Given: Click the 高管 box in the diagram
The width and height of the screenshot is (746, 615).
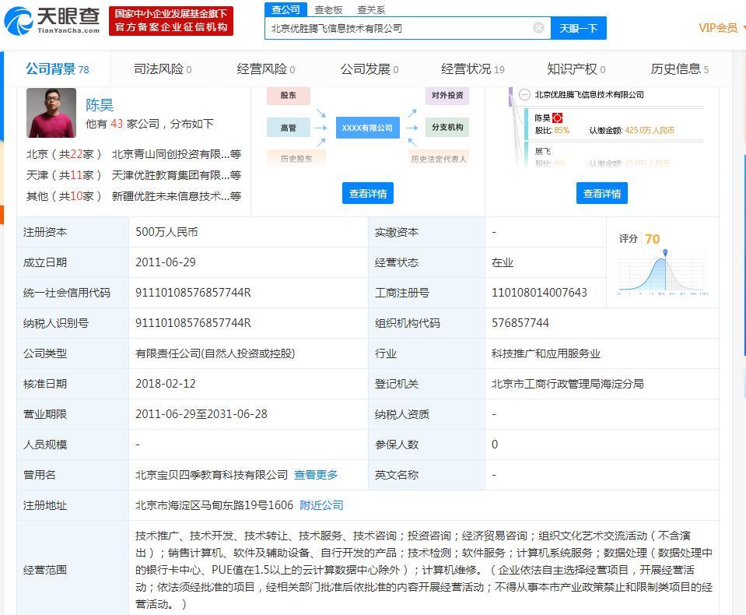Looking at the screenshot, I should [x=289, y=128].
